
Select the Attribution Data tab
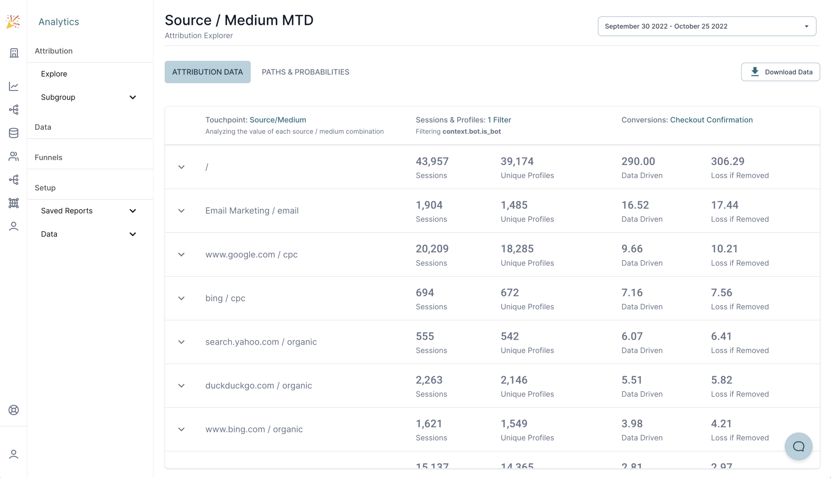207,72
